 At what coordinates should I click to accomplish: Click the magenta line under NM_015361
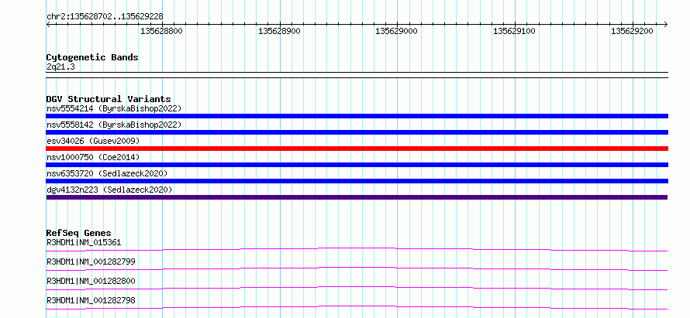[357, 249]
